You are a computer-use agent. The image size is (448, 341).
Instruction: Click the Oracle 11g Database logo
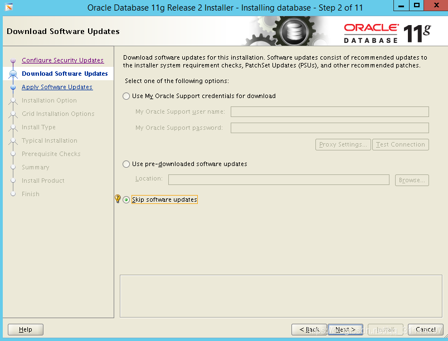(387, 33)
